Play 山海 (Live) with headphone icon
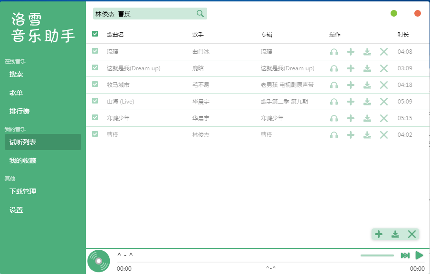430x274 pixels. click(x=334, y=102)
